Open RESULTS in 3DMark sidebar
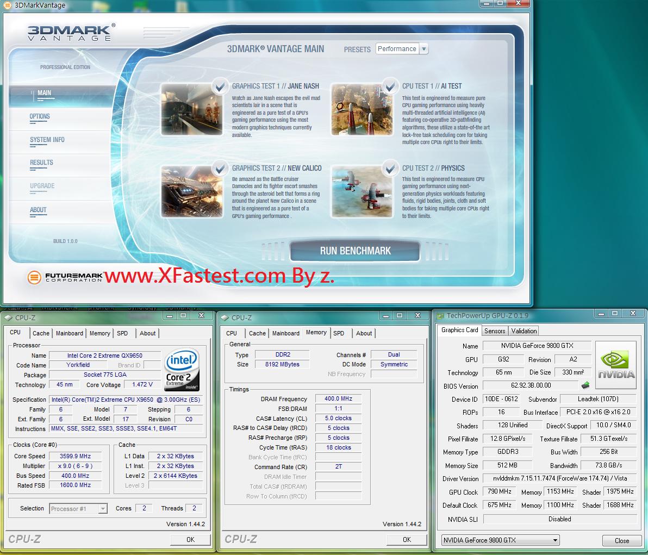The height and width of the screenshot is (555, 648). [x=41, y=163]
